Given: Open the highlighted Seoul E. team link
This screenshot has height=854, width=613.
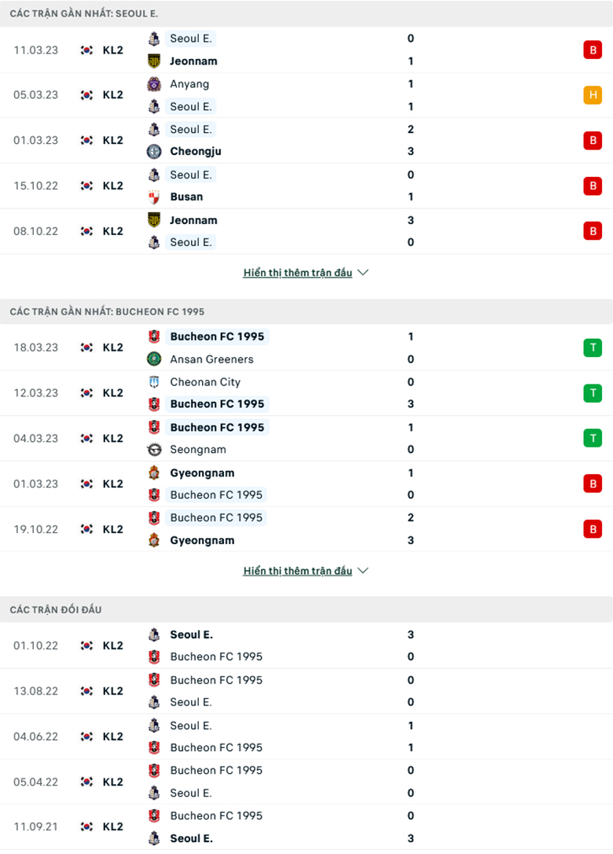Looking at the screenshot, I should tap(191, 38).
